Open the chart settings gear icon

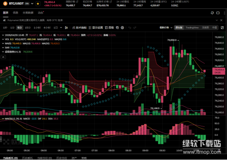tap(122, 27)
